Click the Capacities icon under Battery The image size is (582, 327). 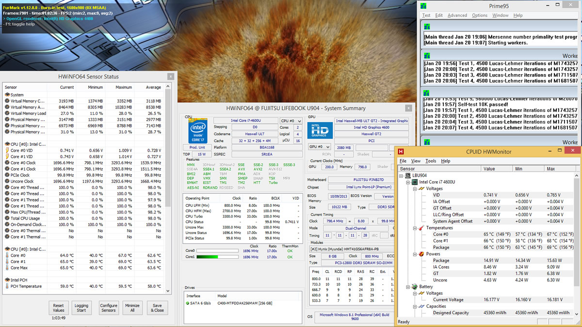[421, 306]
